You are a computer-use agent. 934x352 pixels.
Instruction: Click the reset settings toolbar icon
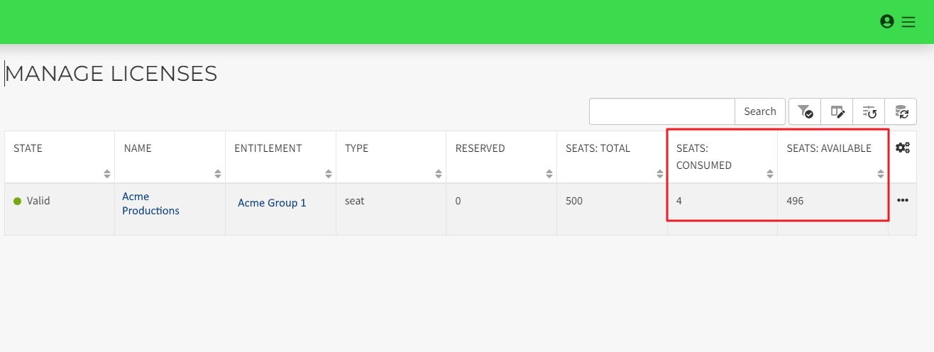[x=869, y=111]
